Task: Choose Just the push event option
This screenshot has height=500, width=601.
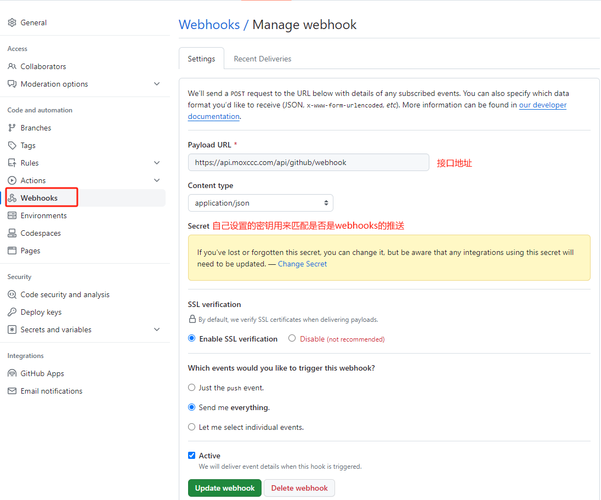Action: click(x=191, y=388)
